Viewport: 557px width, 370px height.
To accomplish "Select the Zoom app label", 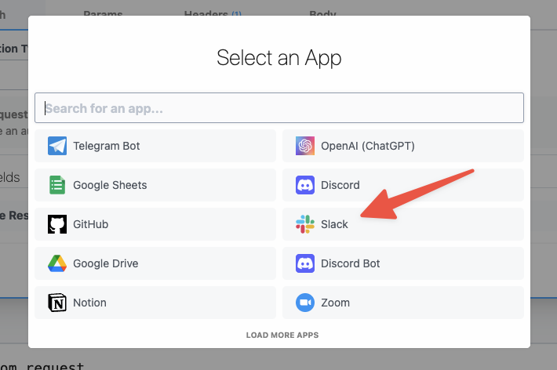I will (335, 303).
